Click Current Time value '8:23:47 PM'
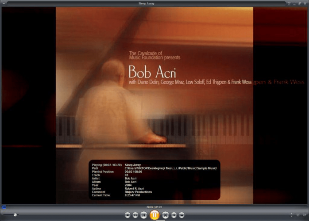Image resolution: width=309 pixels, height=221 pixels. (x=132, y=195)
